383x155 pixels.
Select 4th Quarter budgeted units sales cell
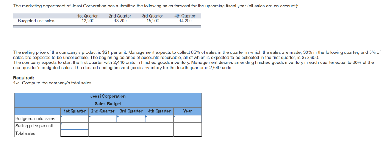click(159, 119)
